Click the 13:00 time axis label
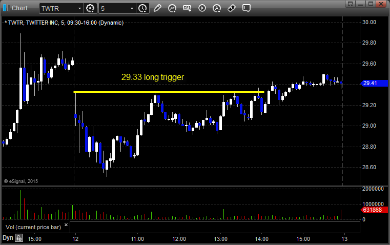Viewport: 390px width, 245px height. (220, 239)
